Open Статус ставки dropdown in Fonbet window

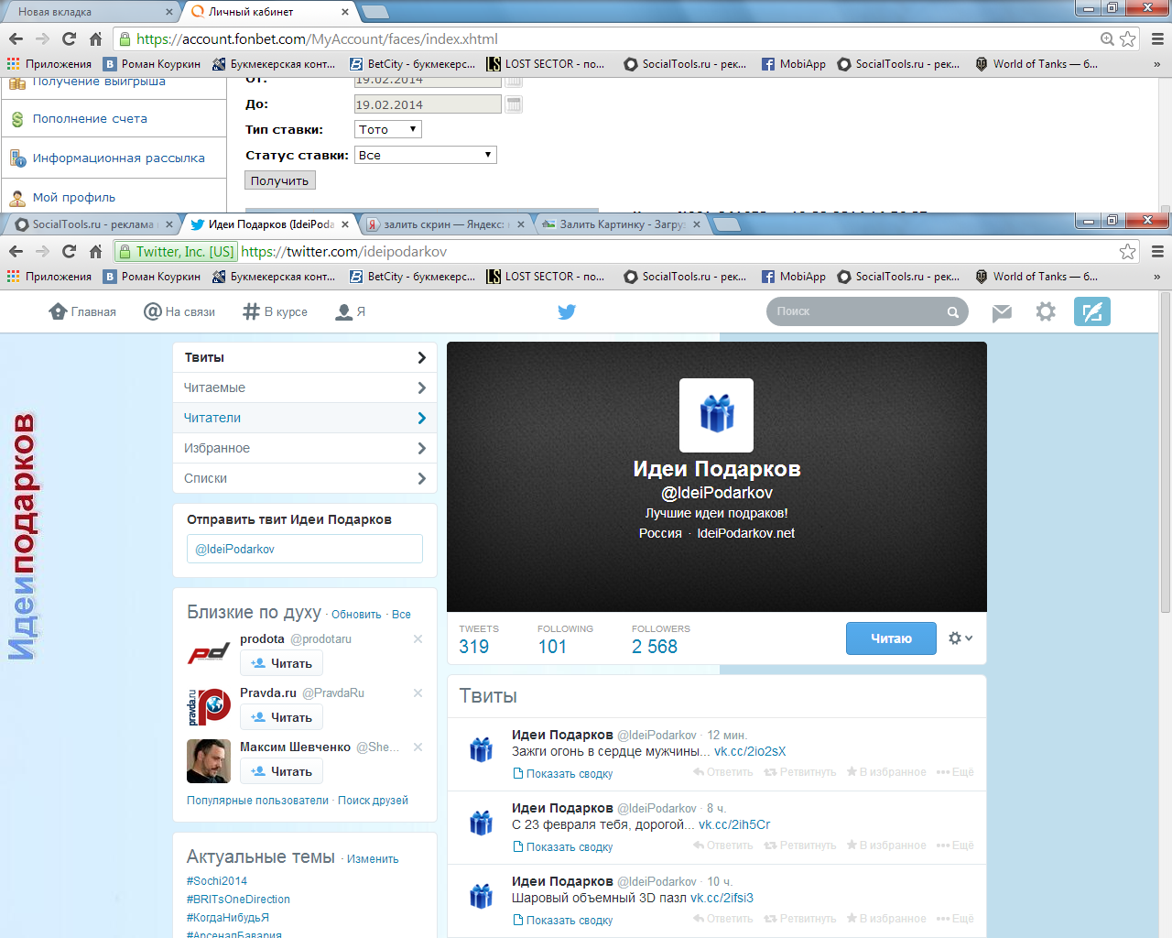click(426, 155)
